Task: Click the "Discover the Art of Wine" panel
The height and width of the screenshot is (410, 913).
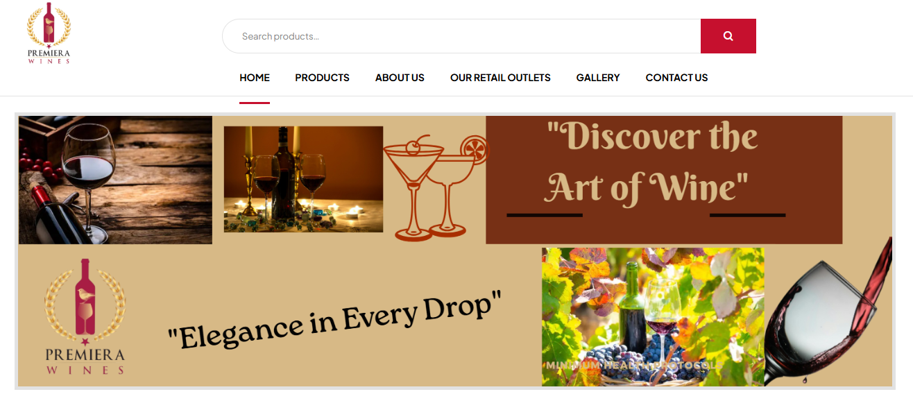Action: 664,180
